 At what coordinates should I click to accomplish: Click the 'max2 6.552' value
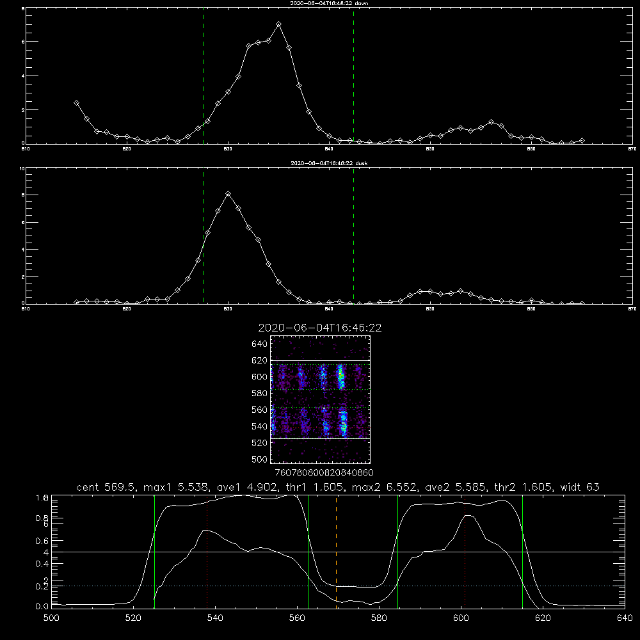coord(384,487)
